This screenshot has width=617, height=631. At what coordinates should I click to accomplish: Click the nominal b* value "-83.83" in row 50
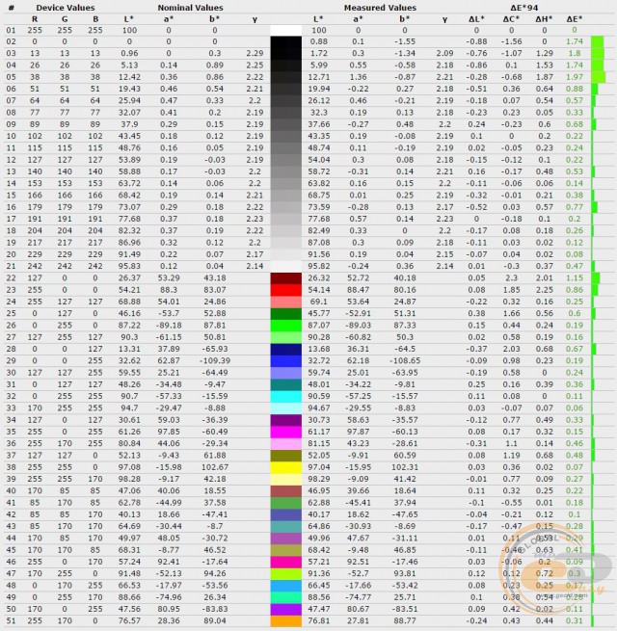pos(215,609)
